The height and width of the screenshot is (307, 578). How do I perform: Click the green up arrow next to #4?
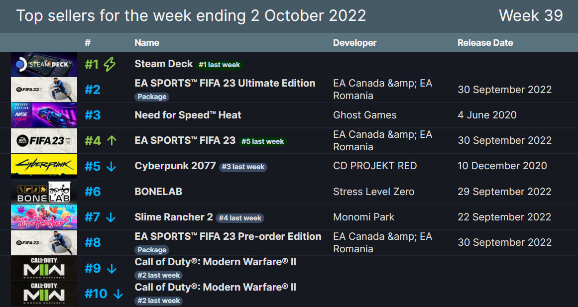(x=113, y=140)
